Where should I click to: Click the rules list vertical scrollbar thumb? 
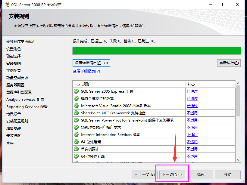click(x=238, y=101)
